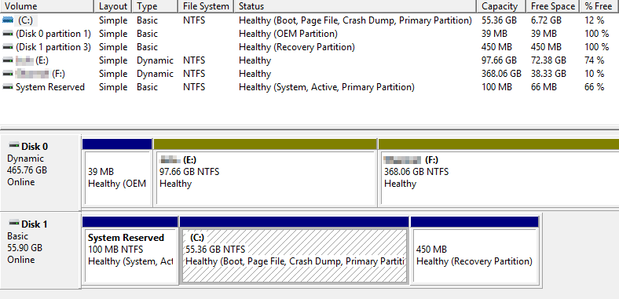Click drive icon of Disk 1 partition 3 row

tap(8, 47)
